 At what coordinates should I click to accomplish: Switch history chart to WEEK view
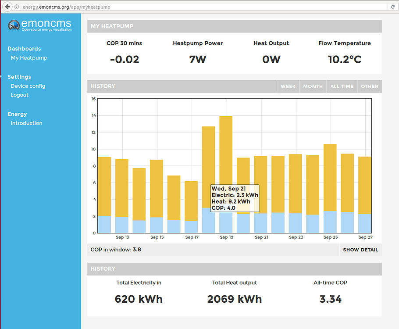288,86
